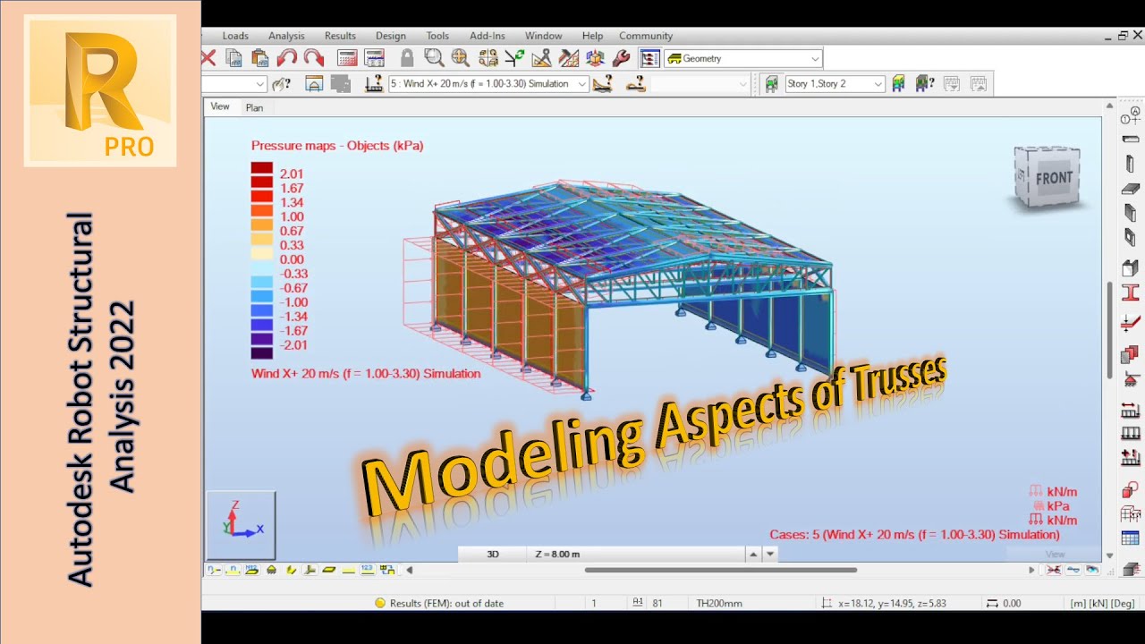Open the Geometry layout dropdown

(742, 58)
